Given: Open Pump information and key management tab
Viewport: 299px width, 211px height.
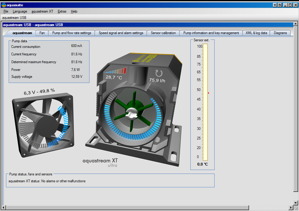Looking at the screenshot, I should [x=211, y=33].
